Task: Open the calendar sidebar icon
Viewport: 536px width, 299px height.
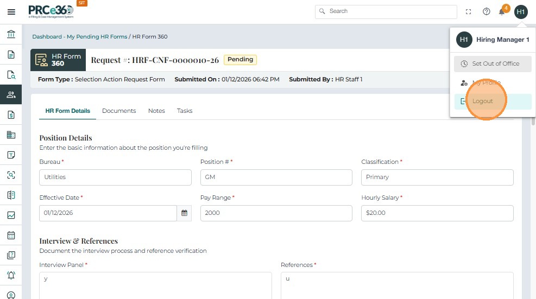Action: point(11,236)
